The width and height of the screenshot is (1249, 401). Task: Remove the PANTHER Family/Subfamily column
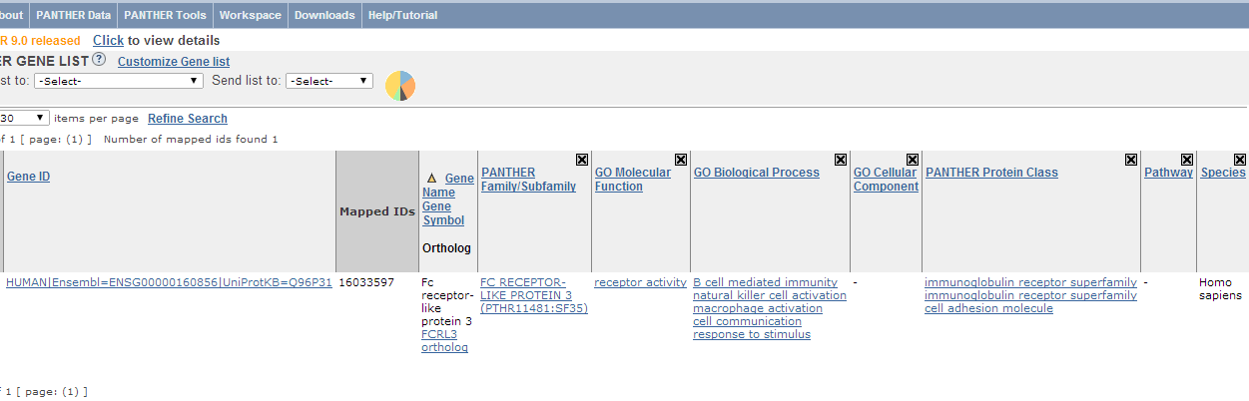coord(581,160)
